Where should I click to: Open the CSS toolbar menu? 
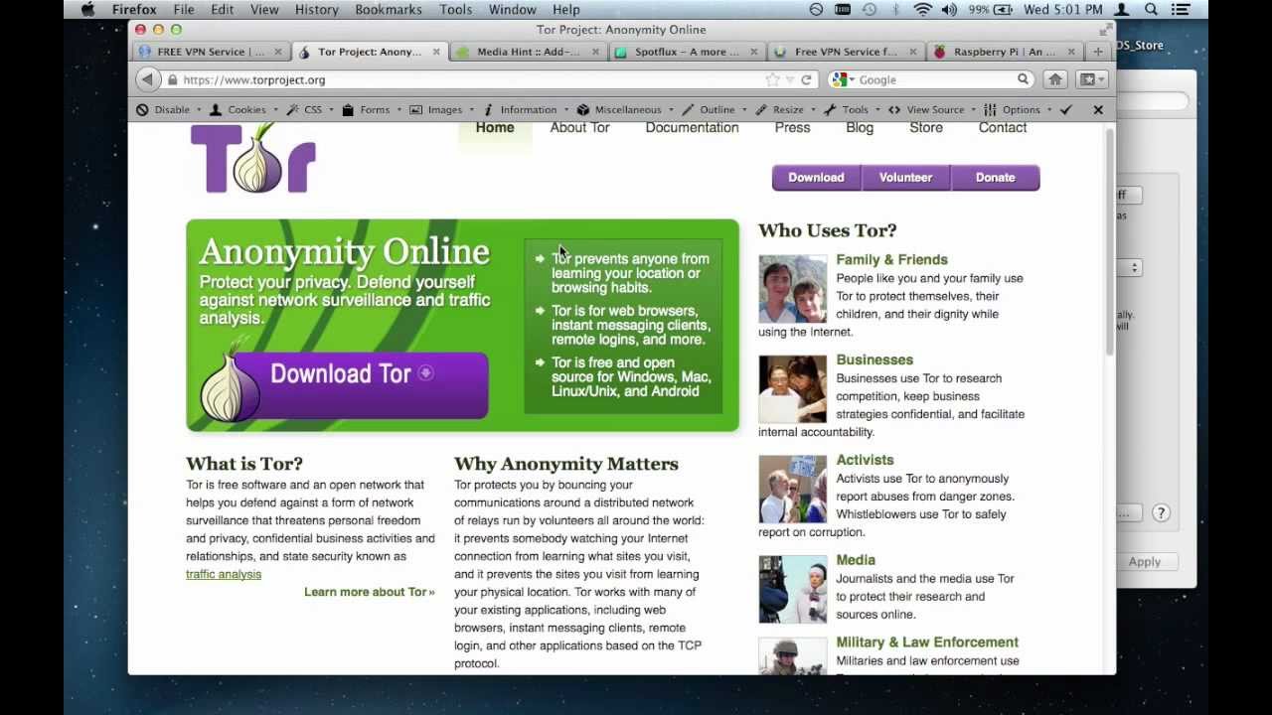point(309,110)
